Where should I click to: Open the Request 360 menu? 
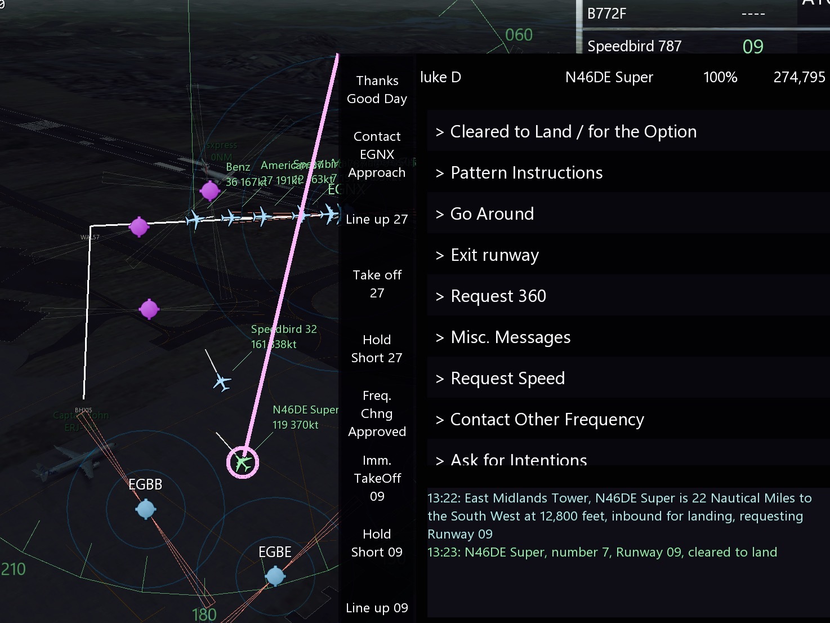pyautogui.click(x=628, y=296)
